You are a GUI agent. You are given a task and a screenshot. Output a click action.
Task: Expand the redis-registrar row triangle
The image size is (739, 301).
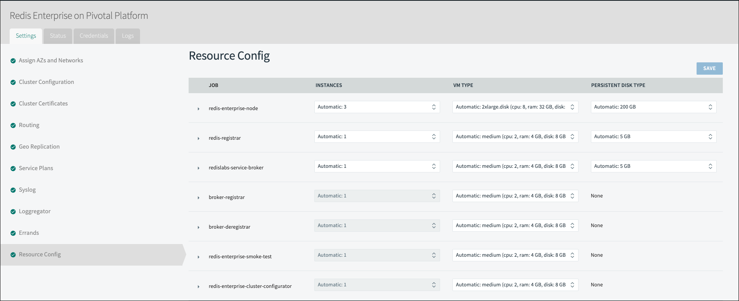coord(199,139)
